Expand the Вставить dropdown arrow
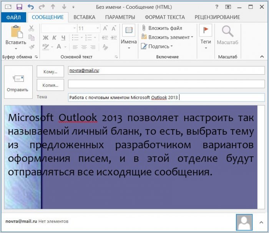The image size is (269, 233). pyautogui.click(x=16, y=49)
